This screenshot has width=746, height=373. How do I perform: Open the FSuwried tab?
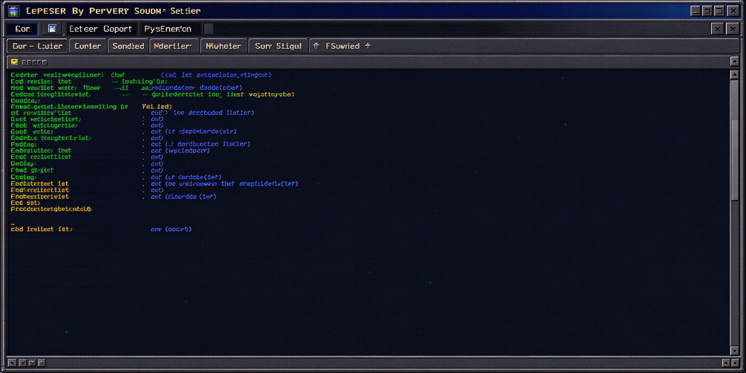click(x=343, y=46)
